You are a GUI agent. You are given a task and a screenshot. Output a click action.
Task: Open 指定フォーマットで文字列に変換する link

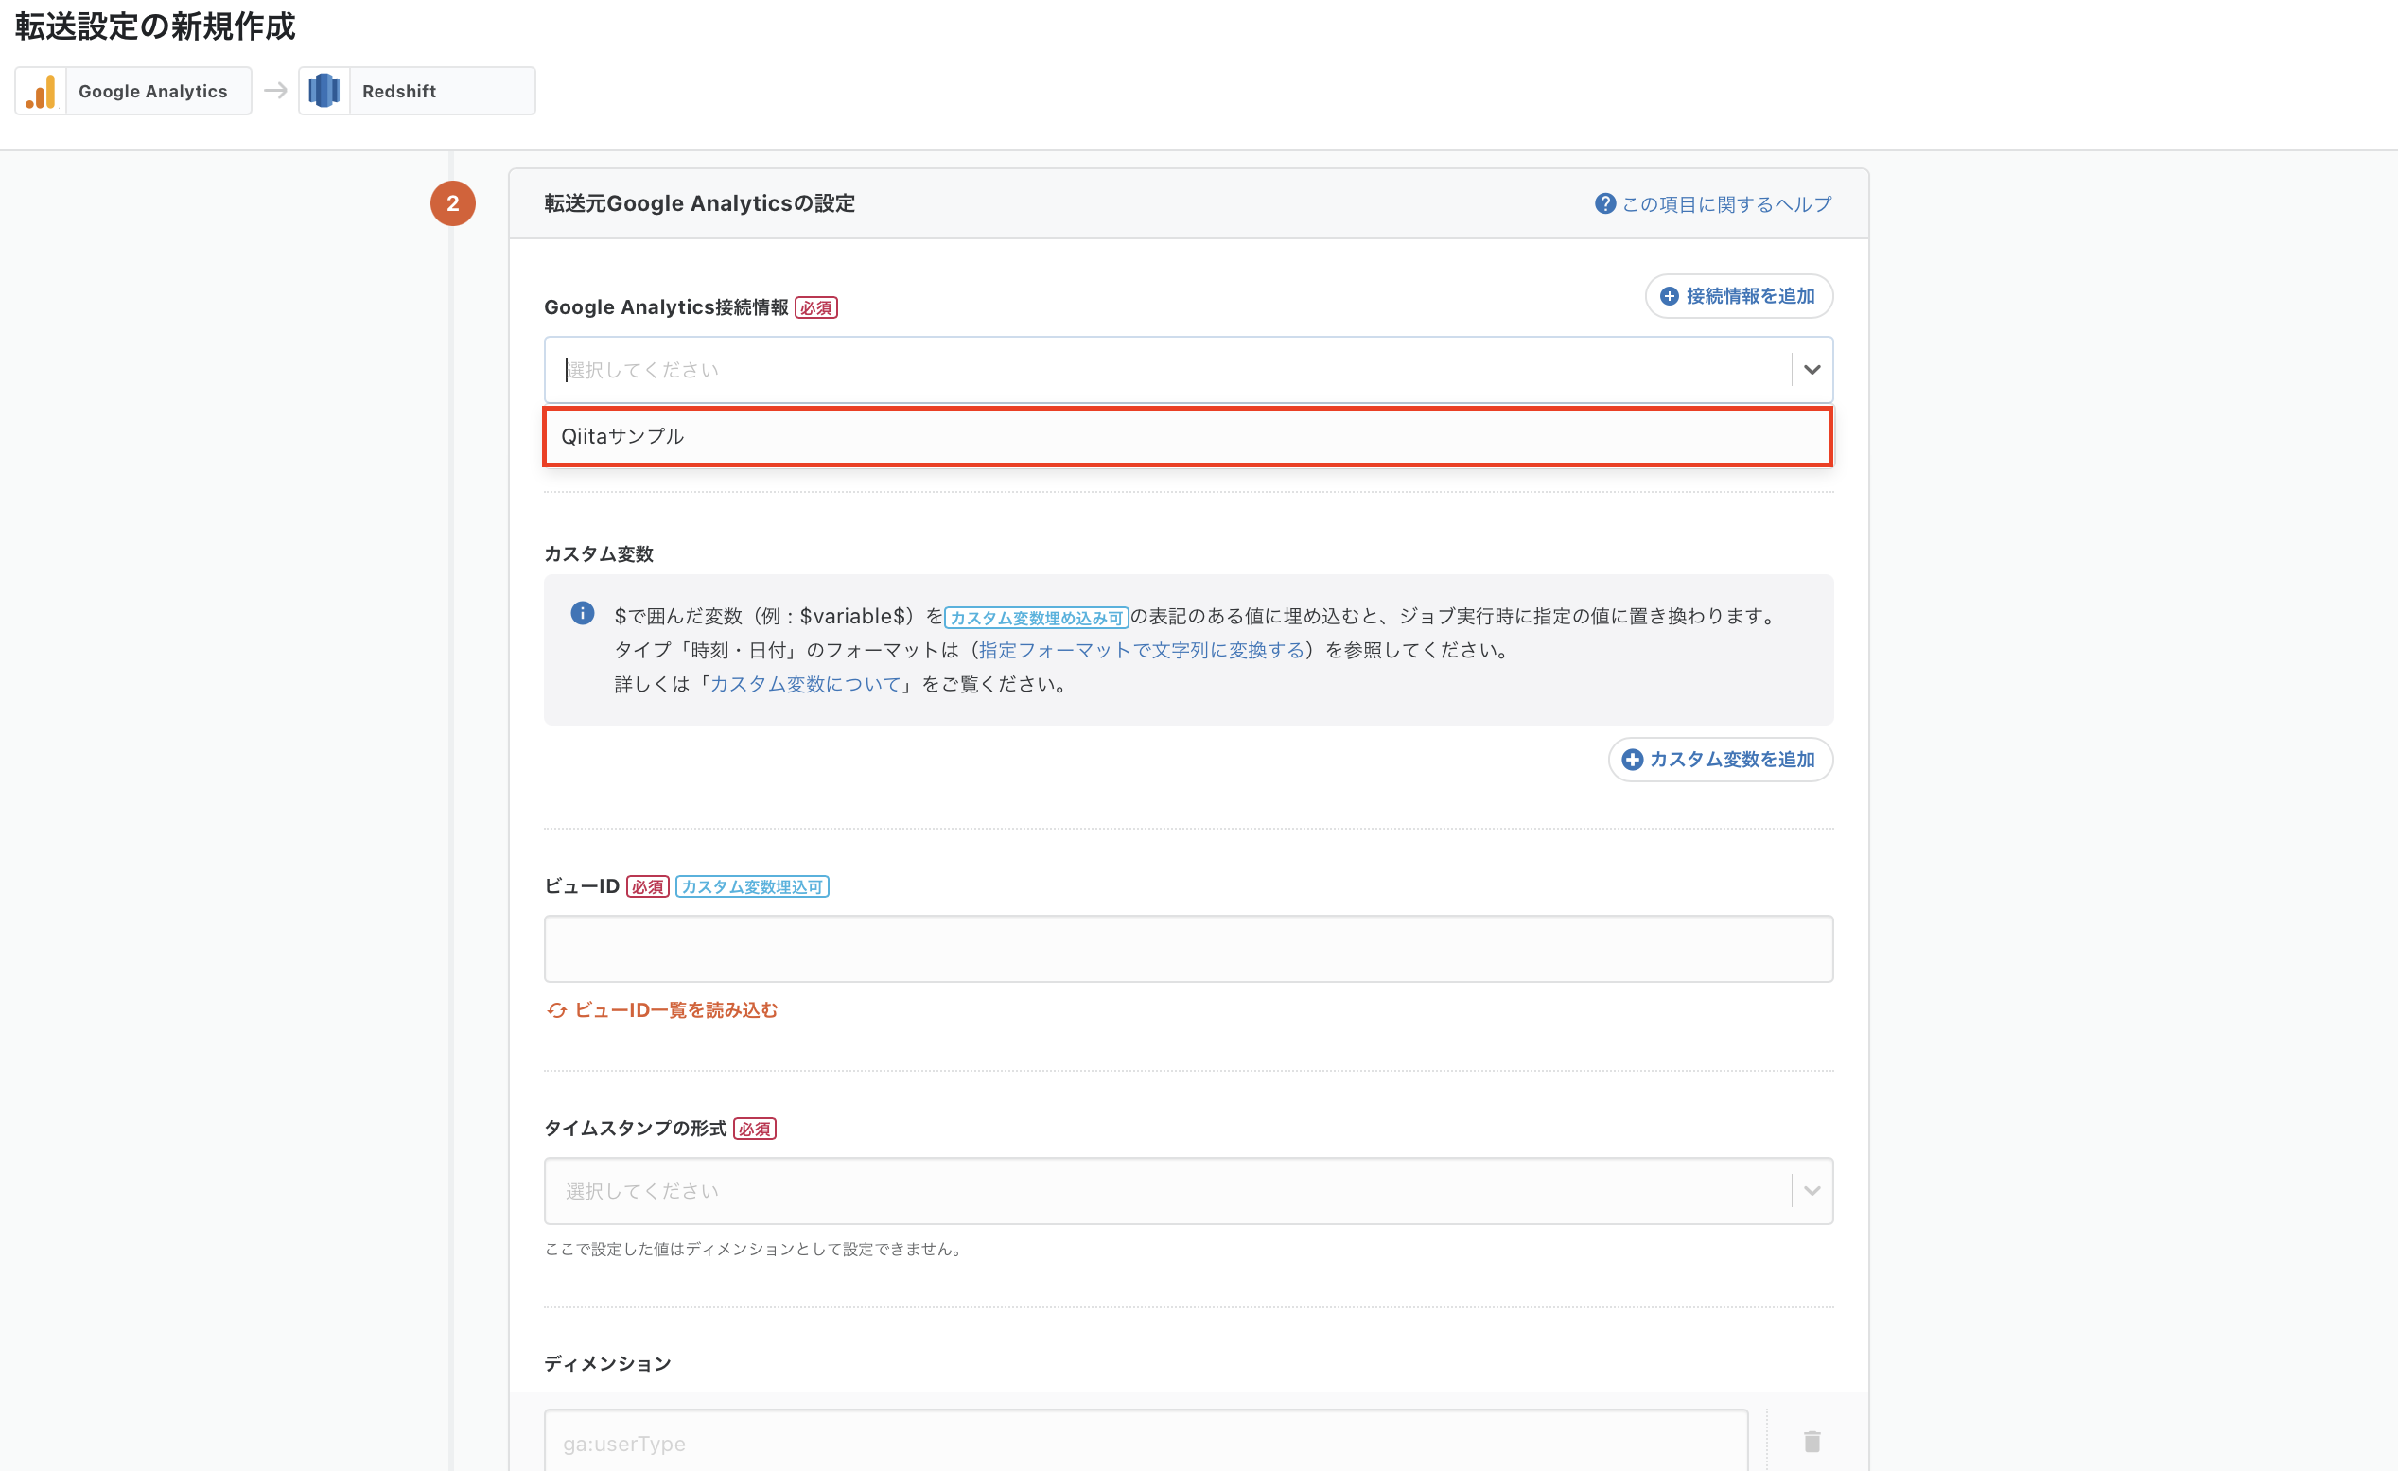[x=1142, y=650]
